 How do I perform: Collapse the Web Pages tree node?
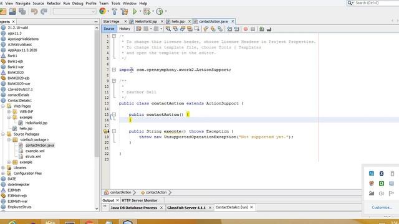(3, 106)
